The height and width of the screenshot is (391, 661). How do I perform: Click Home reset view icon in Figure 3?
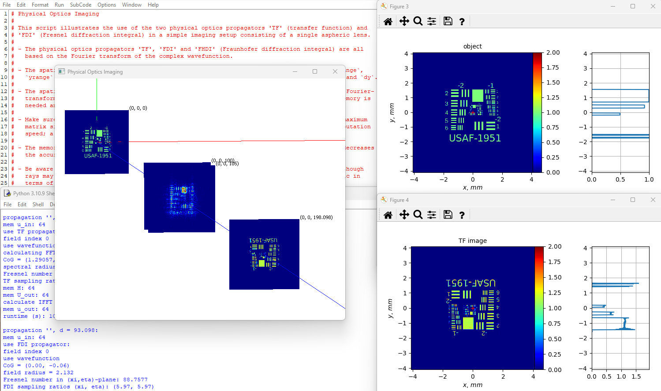coord(388,21)
